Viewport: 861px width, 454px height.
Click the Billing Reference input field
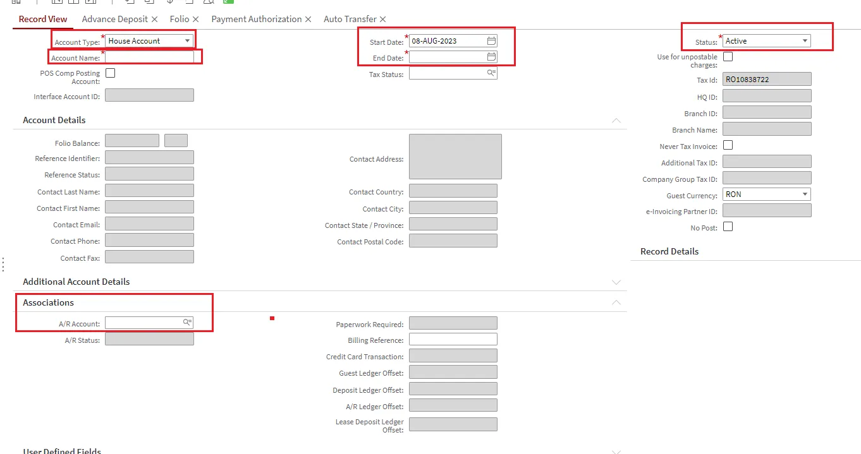pos(453,340)
